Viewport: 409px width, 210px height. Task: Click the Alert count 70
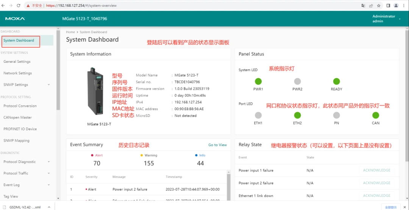click(97, 163)
